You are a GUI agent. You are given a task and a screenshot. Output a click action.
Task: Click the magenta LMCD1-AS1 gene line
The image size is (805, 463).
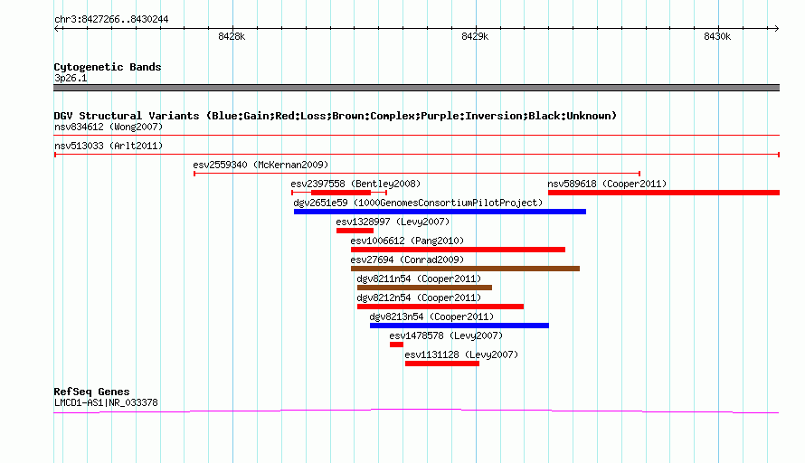[416, 411]
